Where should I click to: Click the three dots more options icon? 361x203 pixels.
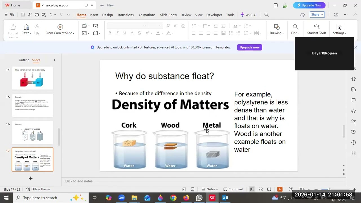pos(346,15)
